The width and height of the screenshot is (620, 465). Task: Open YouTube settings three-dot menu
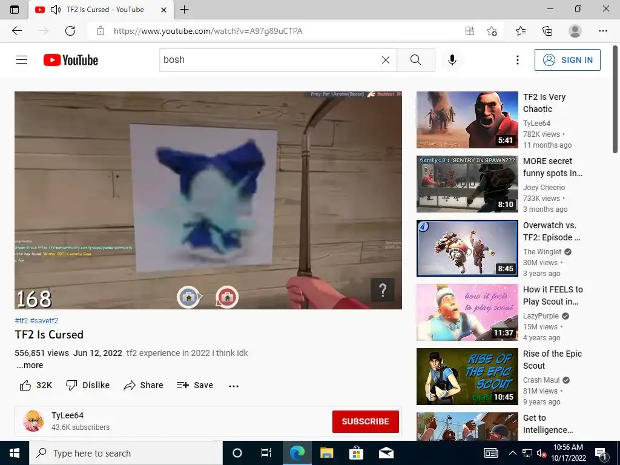[x=517, y=60]
